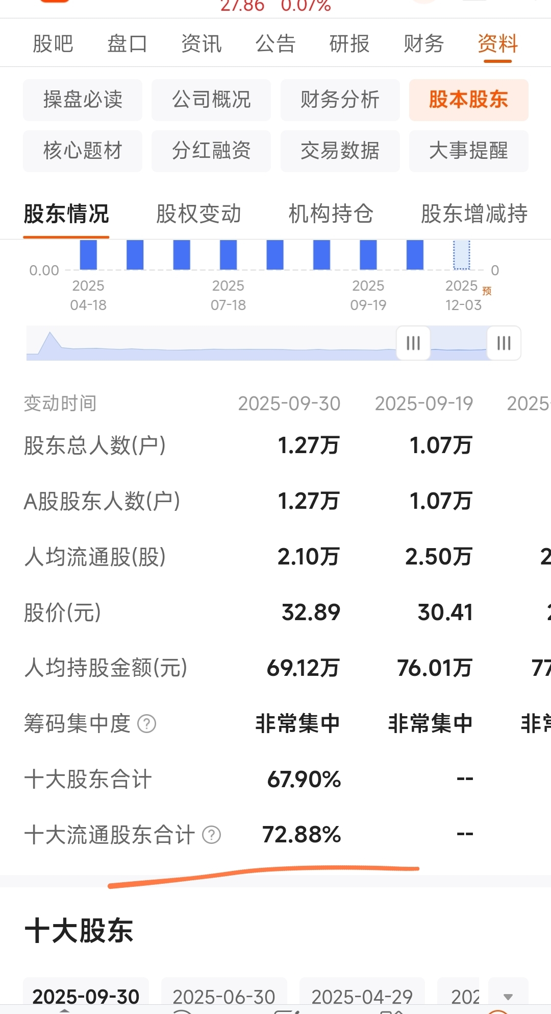Open the 股吧 tab
The image size is (551, 1014).
pos(53,44)
